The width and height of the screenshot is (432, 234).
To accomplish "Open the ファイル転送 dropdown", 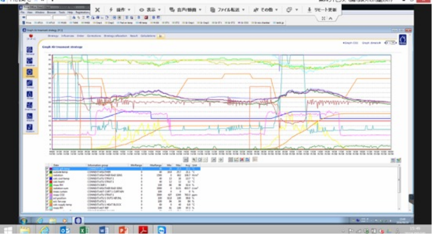I will click(227, 10).
